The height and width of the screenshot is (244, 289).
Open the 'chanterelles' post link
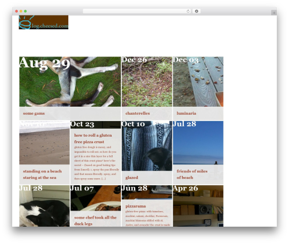click(138, 113)
